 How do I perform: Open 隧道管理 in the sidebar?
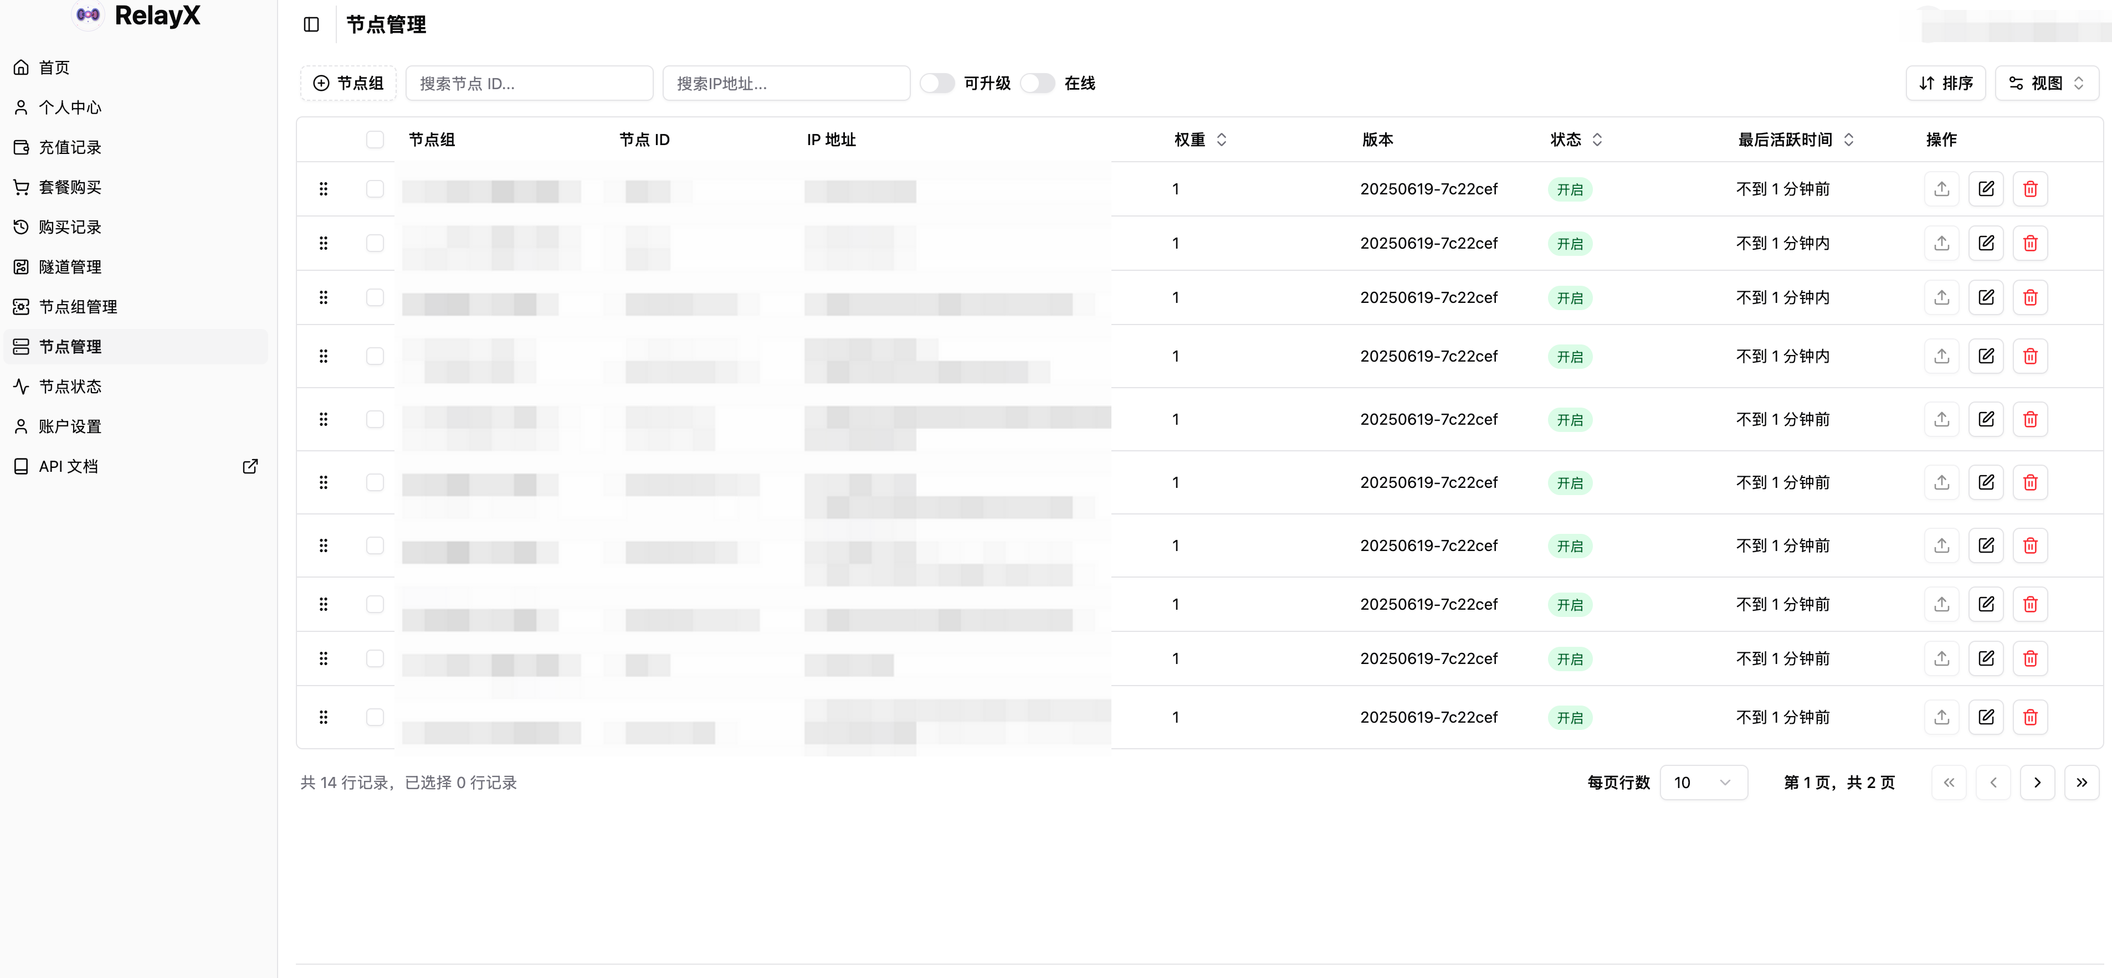70,267
